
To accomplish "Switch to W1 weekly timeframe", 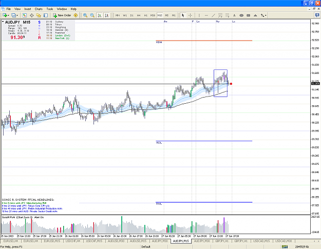I will pos(125,15).
